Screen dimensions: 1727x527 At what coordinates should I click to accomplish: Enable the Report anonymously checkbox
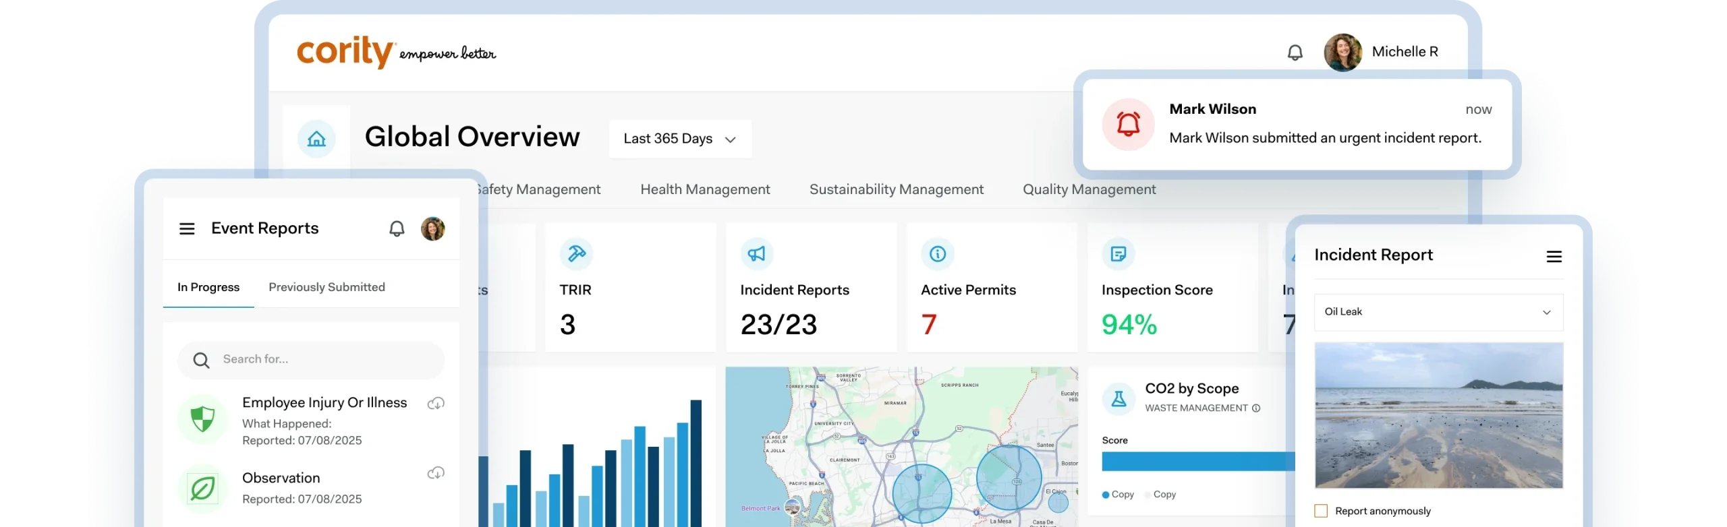pos(1321,511)
